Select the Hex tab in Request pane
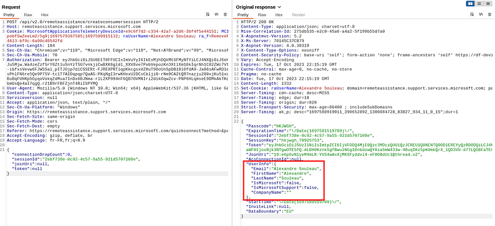This screenshot has height=226, width=495. point(45,15)
